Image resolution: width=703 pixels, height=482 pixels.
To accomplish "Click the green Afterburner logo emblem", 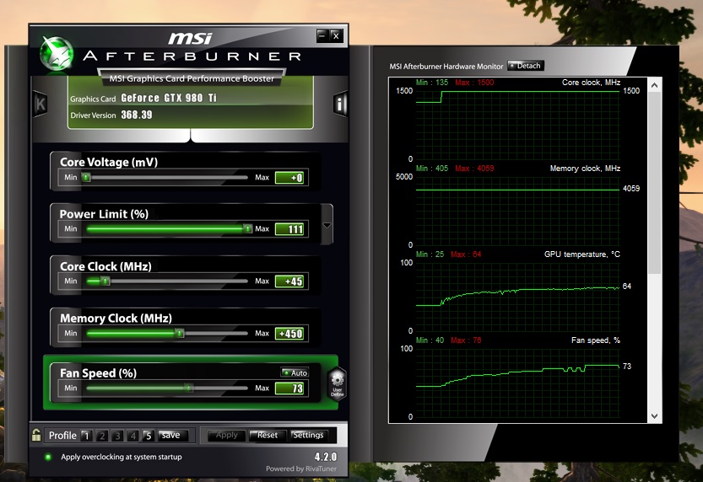I will pyautogui.click(x=57, y=54).
